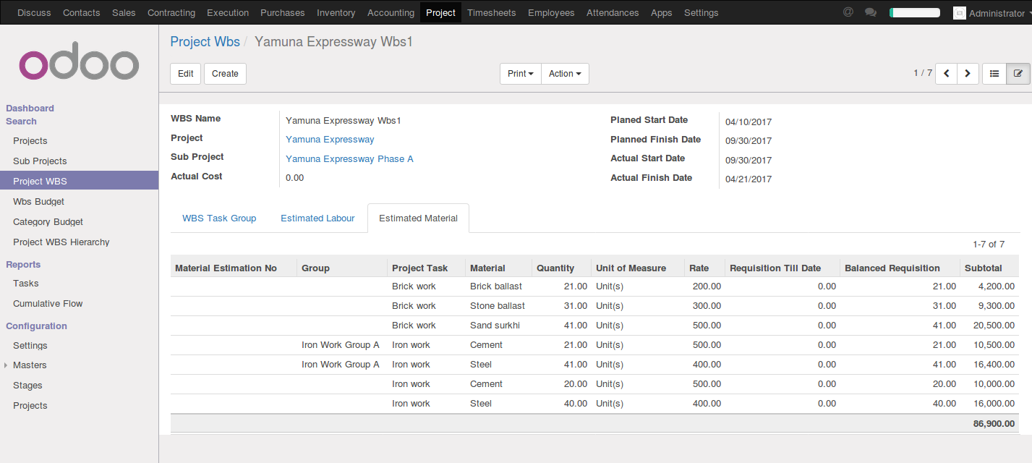1032x463 pixels.
Task: Switch to list view
Action: click(994, 74)
